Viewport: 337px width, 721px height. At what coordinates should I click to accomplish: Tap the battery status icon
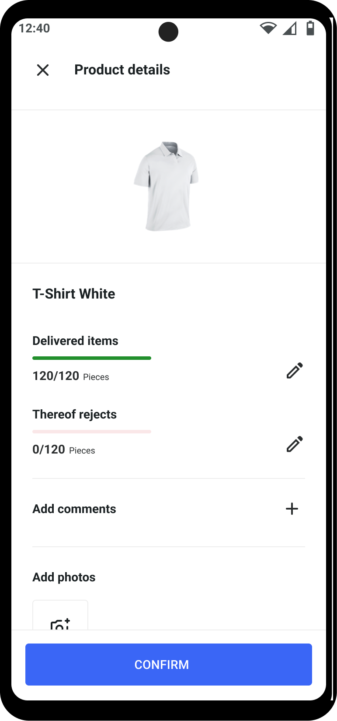(310, 28)
